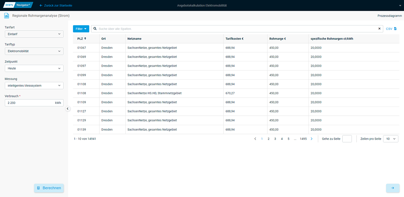Image resolution: width=404 pixels, height=197 pixels.
Task: Click the Filter button
Action: 81,29
